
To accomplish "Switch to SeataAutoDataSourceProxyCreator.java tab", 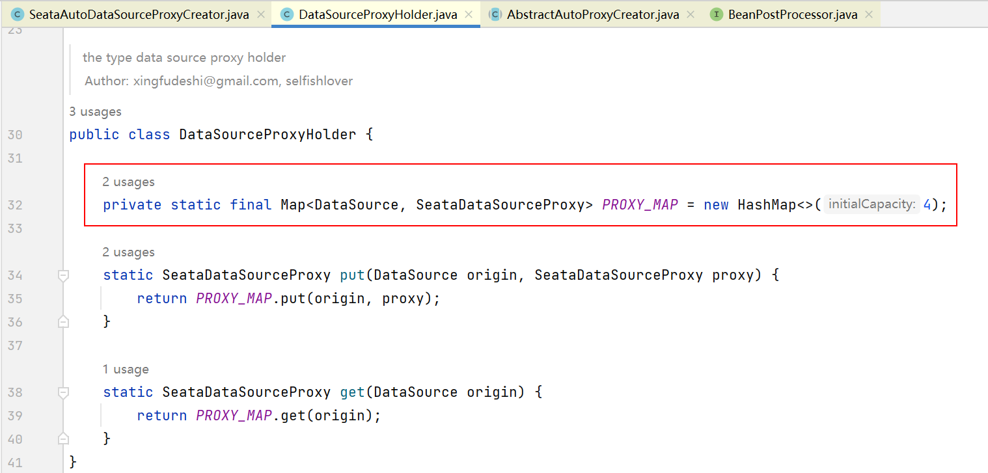I will point(139,14).
